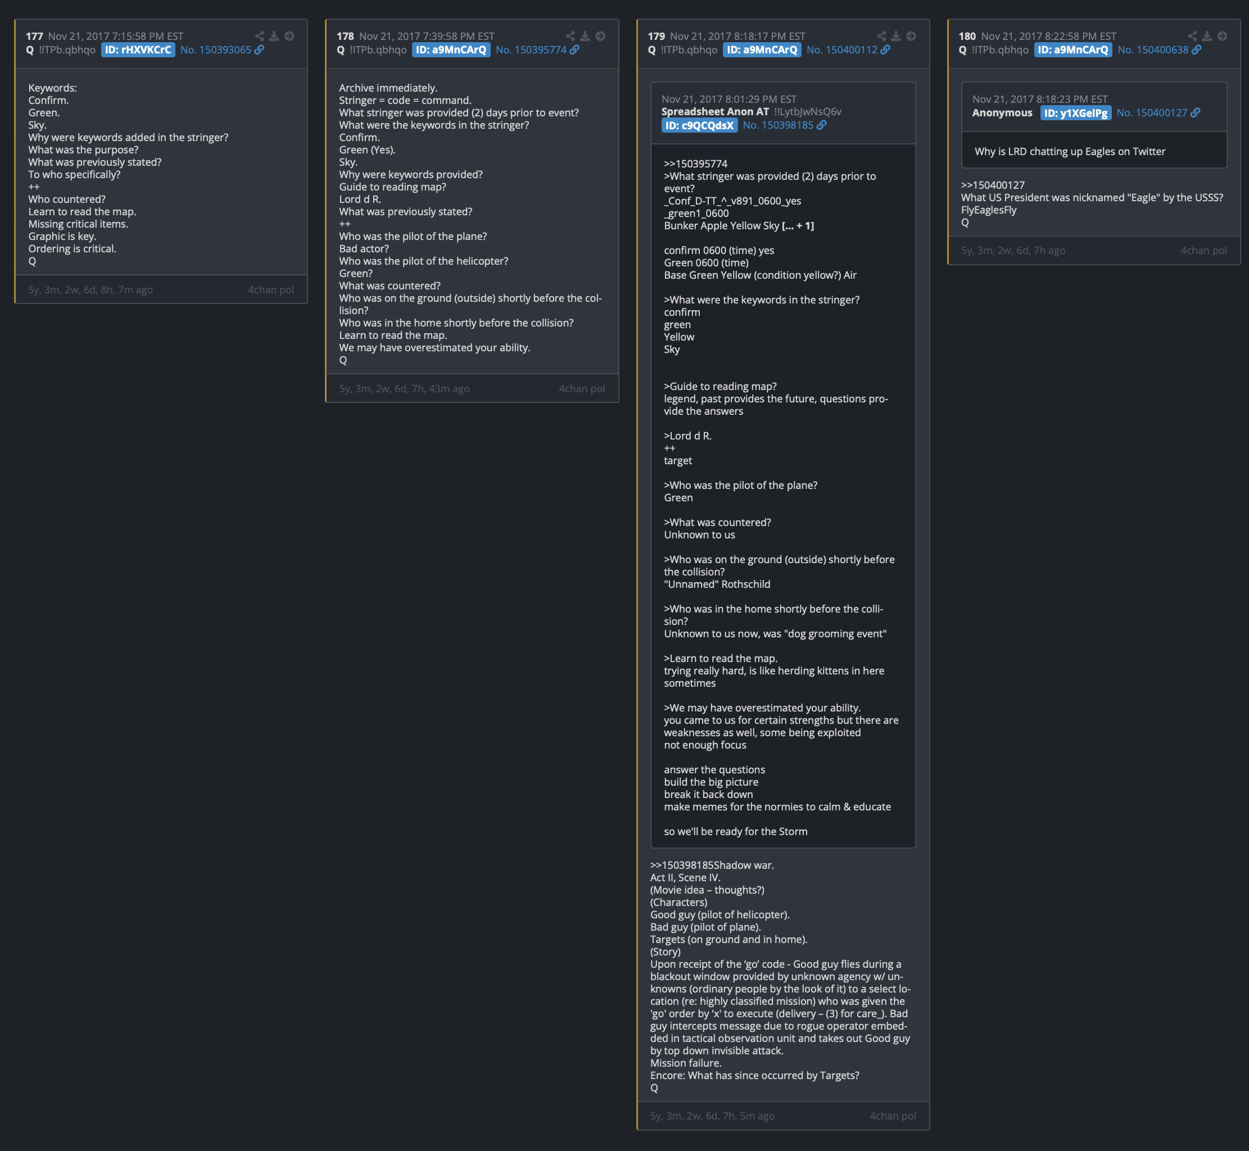Click the 4chan pol source label on post 179
This screenshot has height=1151, width=1249.
(893, 1116)
